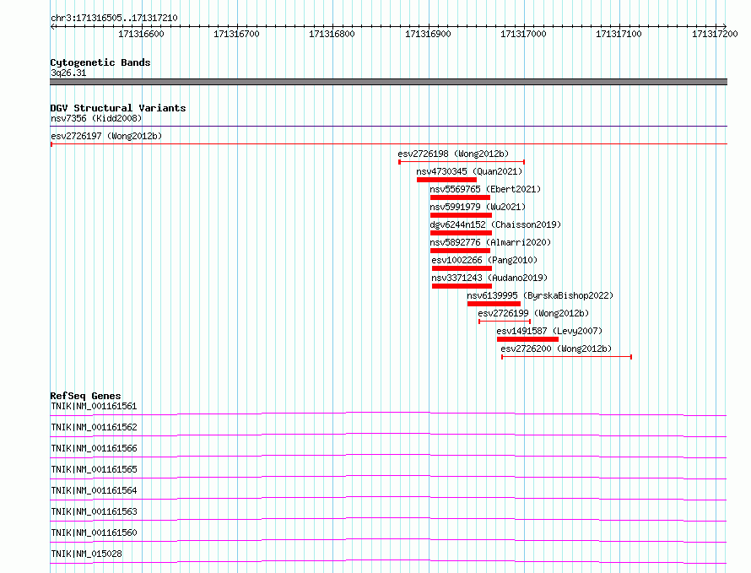The width and height of the screenshot is (751, 573).
Task: Open nsv3371243 (Audano2019) variant
Action: [489, 278]
